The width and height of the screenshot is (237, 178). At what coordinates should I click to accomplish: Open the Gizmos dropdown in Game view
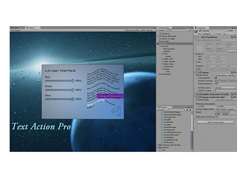[151, 30]
